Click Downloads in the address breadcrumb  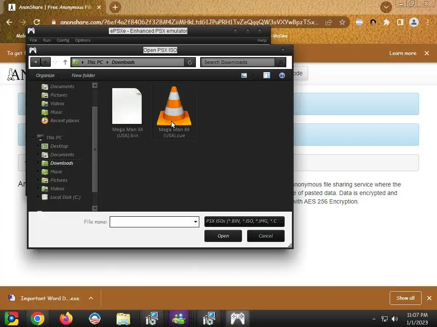coord(123,62)
